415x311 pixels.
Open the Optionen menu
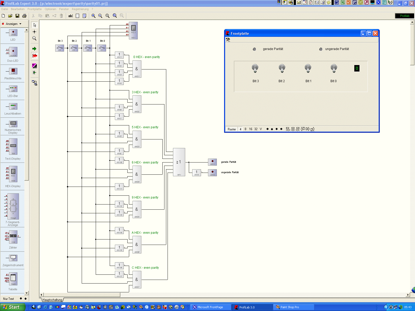[50, 9]
